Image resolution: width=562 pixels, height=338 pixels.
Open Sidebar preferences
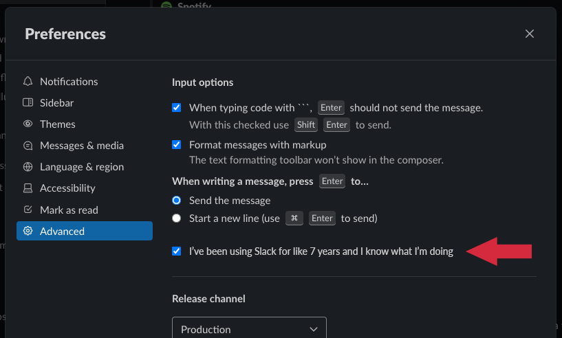(x=85, y=103)
